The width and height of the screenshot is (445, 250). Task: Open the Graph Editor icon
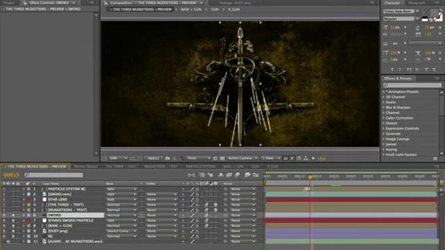(x=256, y=175)
